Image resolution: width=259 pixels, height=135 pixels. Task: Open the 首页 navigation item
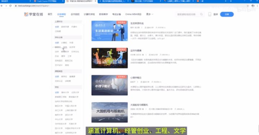click(x=50, y=14)
